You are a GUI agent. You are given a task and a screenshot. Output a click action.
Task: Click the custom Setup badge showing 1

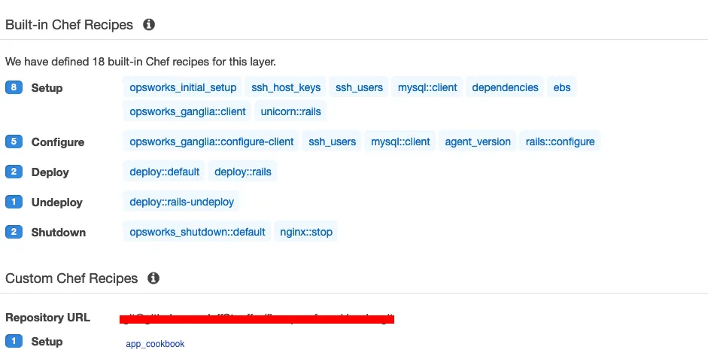[x=14, y=342]
